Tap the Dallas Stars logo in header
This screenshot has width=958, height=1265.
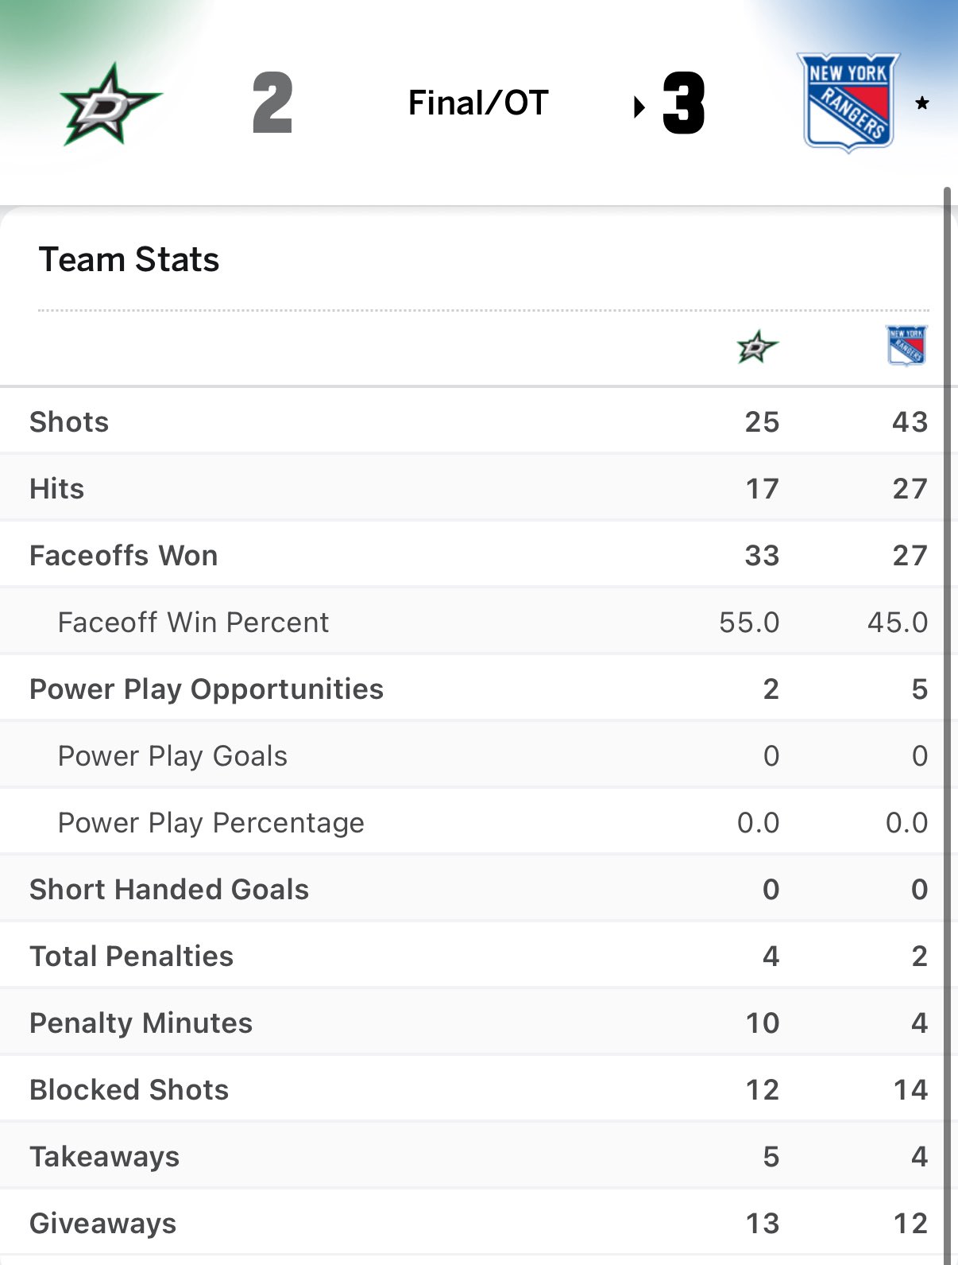[110, 104]
